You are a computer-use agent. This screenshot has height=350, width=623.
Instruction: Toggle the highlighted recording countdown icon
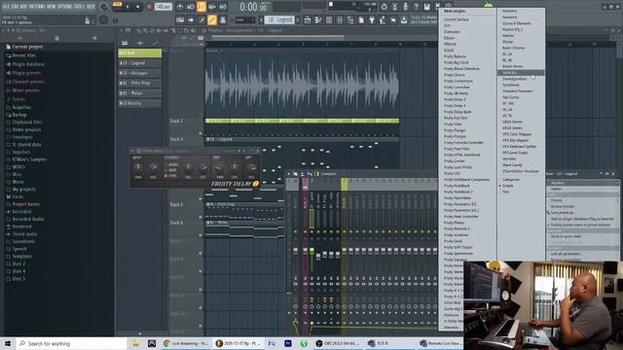coord(202,7)
